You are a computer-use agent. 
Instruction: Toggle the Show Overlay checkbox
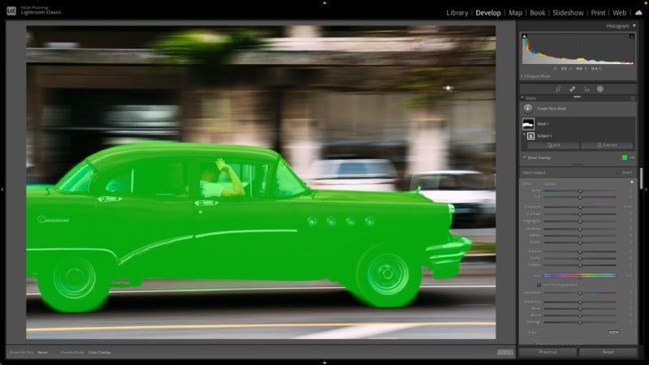525,157
